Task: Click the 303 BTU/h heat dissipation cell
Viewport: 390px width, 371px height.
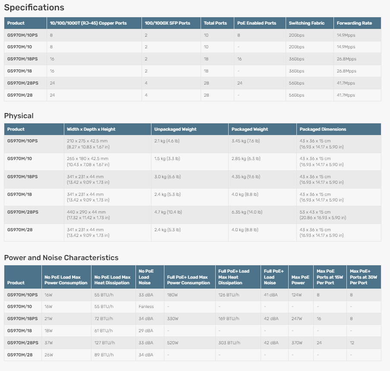Action: (229, 343)
